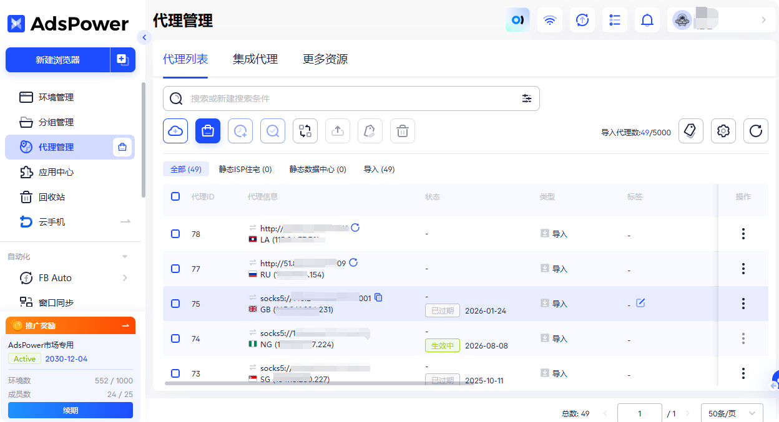The image size is (779, 422).
Task: Click the 续期 renew button
Action: coord(71,410)
